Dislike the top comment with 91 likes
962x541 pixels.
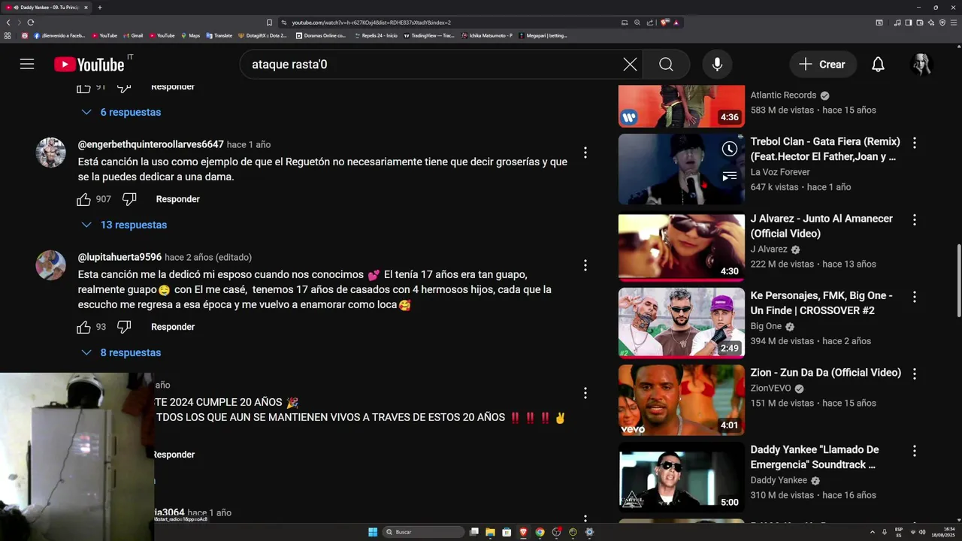124,87
